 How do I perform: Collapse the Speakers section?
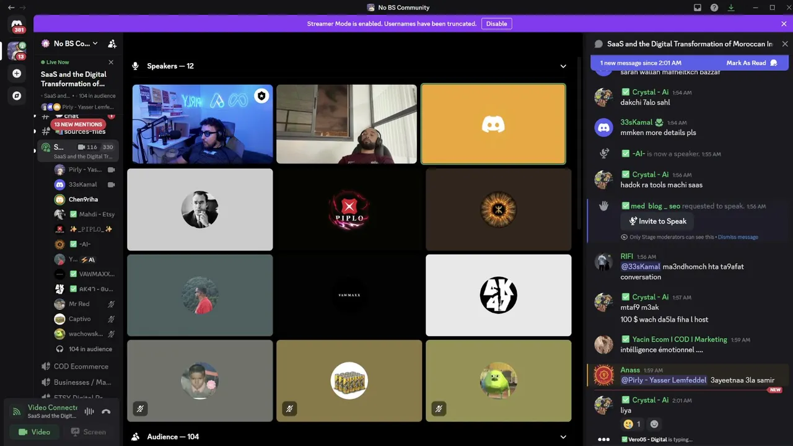coord(563,66)
